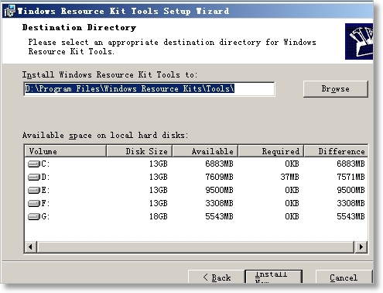
Task: Click the setup wizard icon in title bar
Action: point(10,11)
